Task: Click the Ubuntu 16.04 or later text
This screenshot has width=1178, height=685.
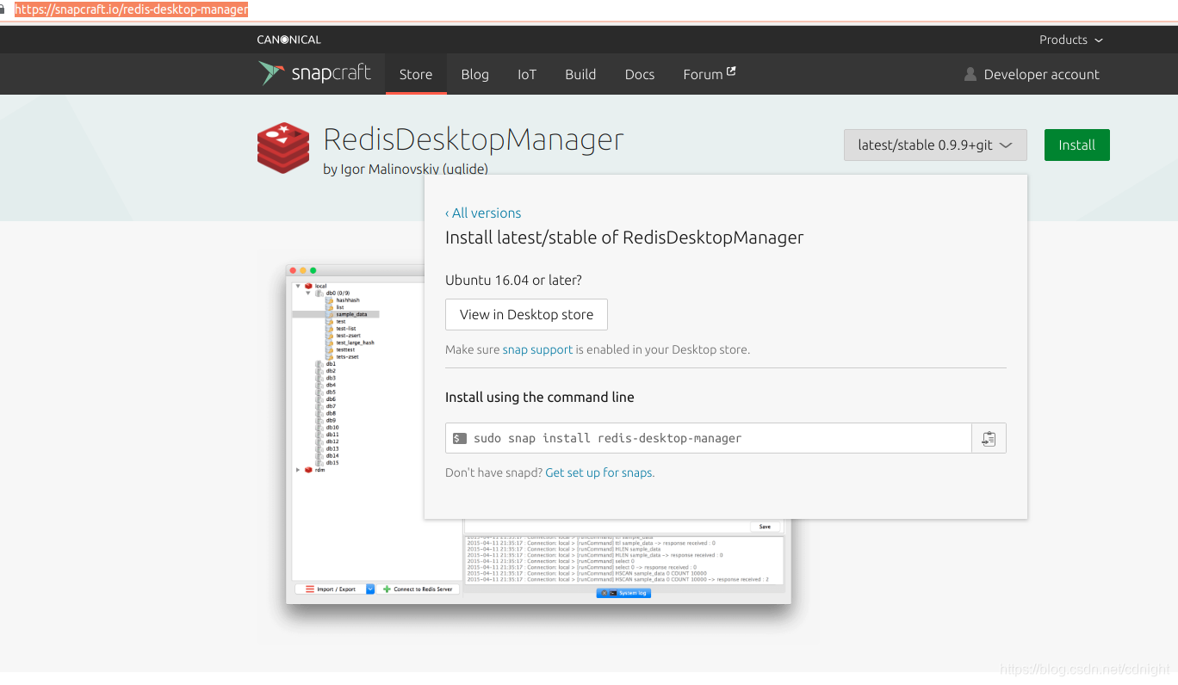Action: click(x=514, y=280)
